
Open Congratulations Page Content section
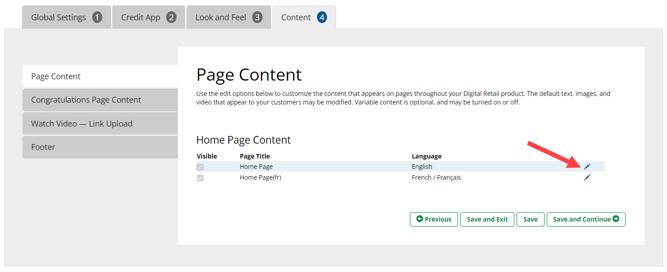pyautogui.click(x=86, y=100)
